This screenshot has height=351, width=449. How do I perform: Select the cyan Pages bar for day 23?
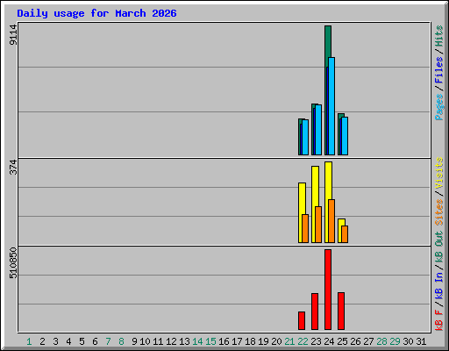pyautogui.click(x=318, y=130)
